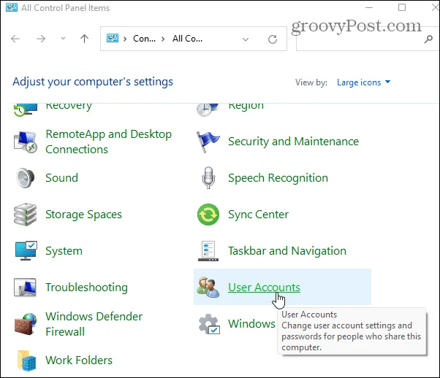Go back with the back arrow

click(x=15, y=39)
